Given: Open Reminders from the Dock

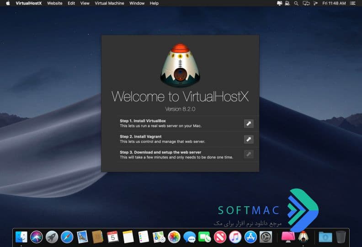Looking at the screenshot, I should 144,237.
